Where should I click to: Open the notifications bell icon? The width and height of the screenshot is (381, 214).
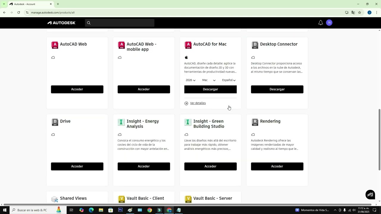(321, 23)
